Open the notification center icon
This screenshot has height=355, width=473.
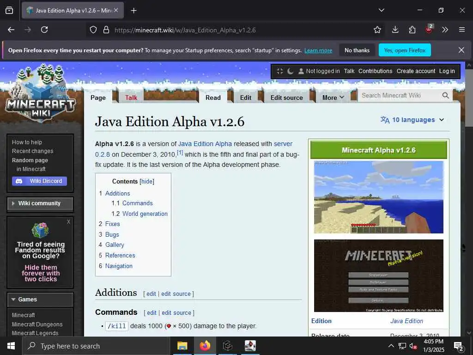point(459,346)
